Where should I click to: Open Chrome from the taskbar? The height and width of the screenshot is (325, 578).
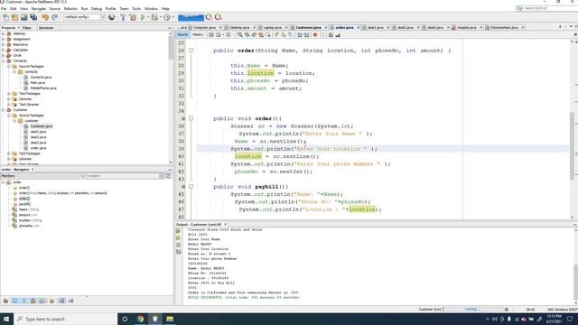coord(140,319)
